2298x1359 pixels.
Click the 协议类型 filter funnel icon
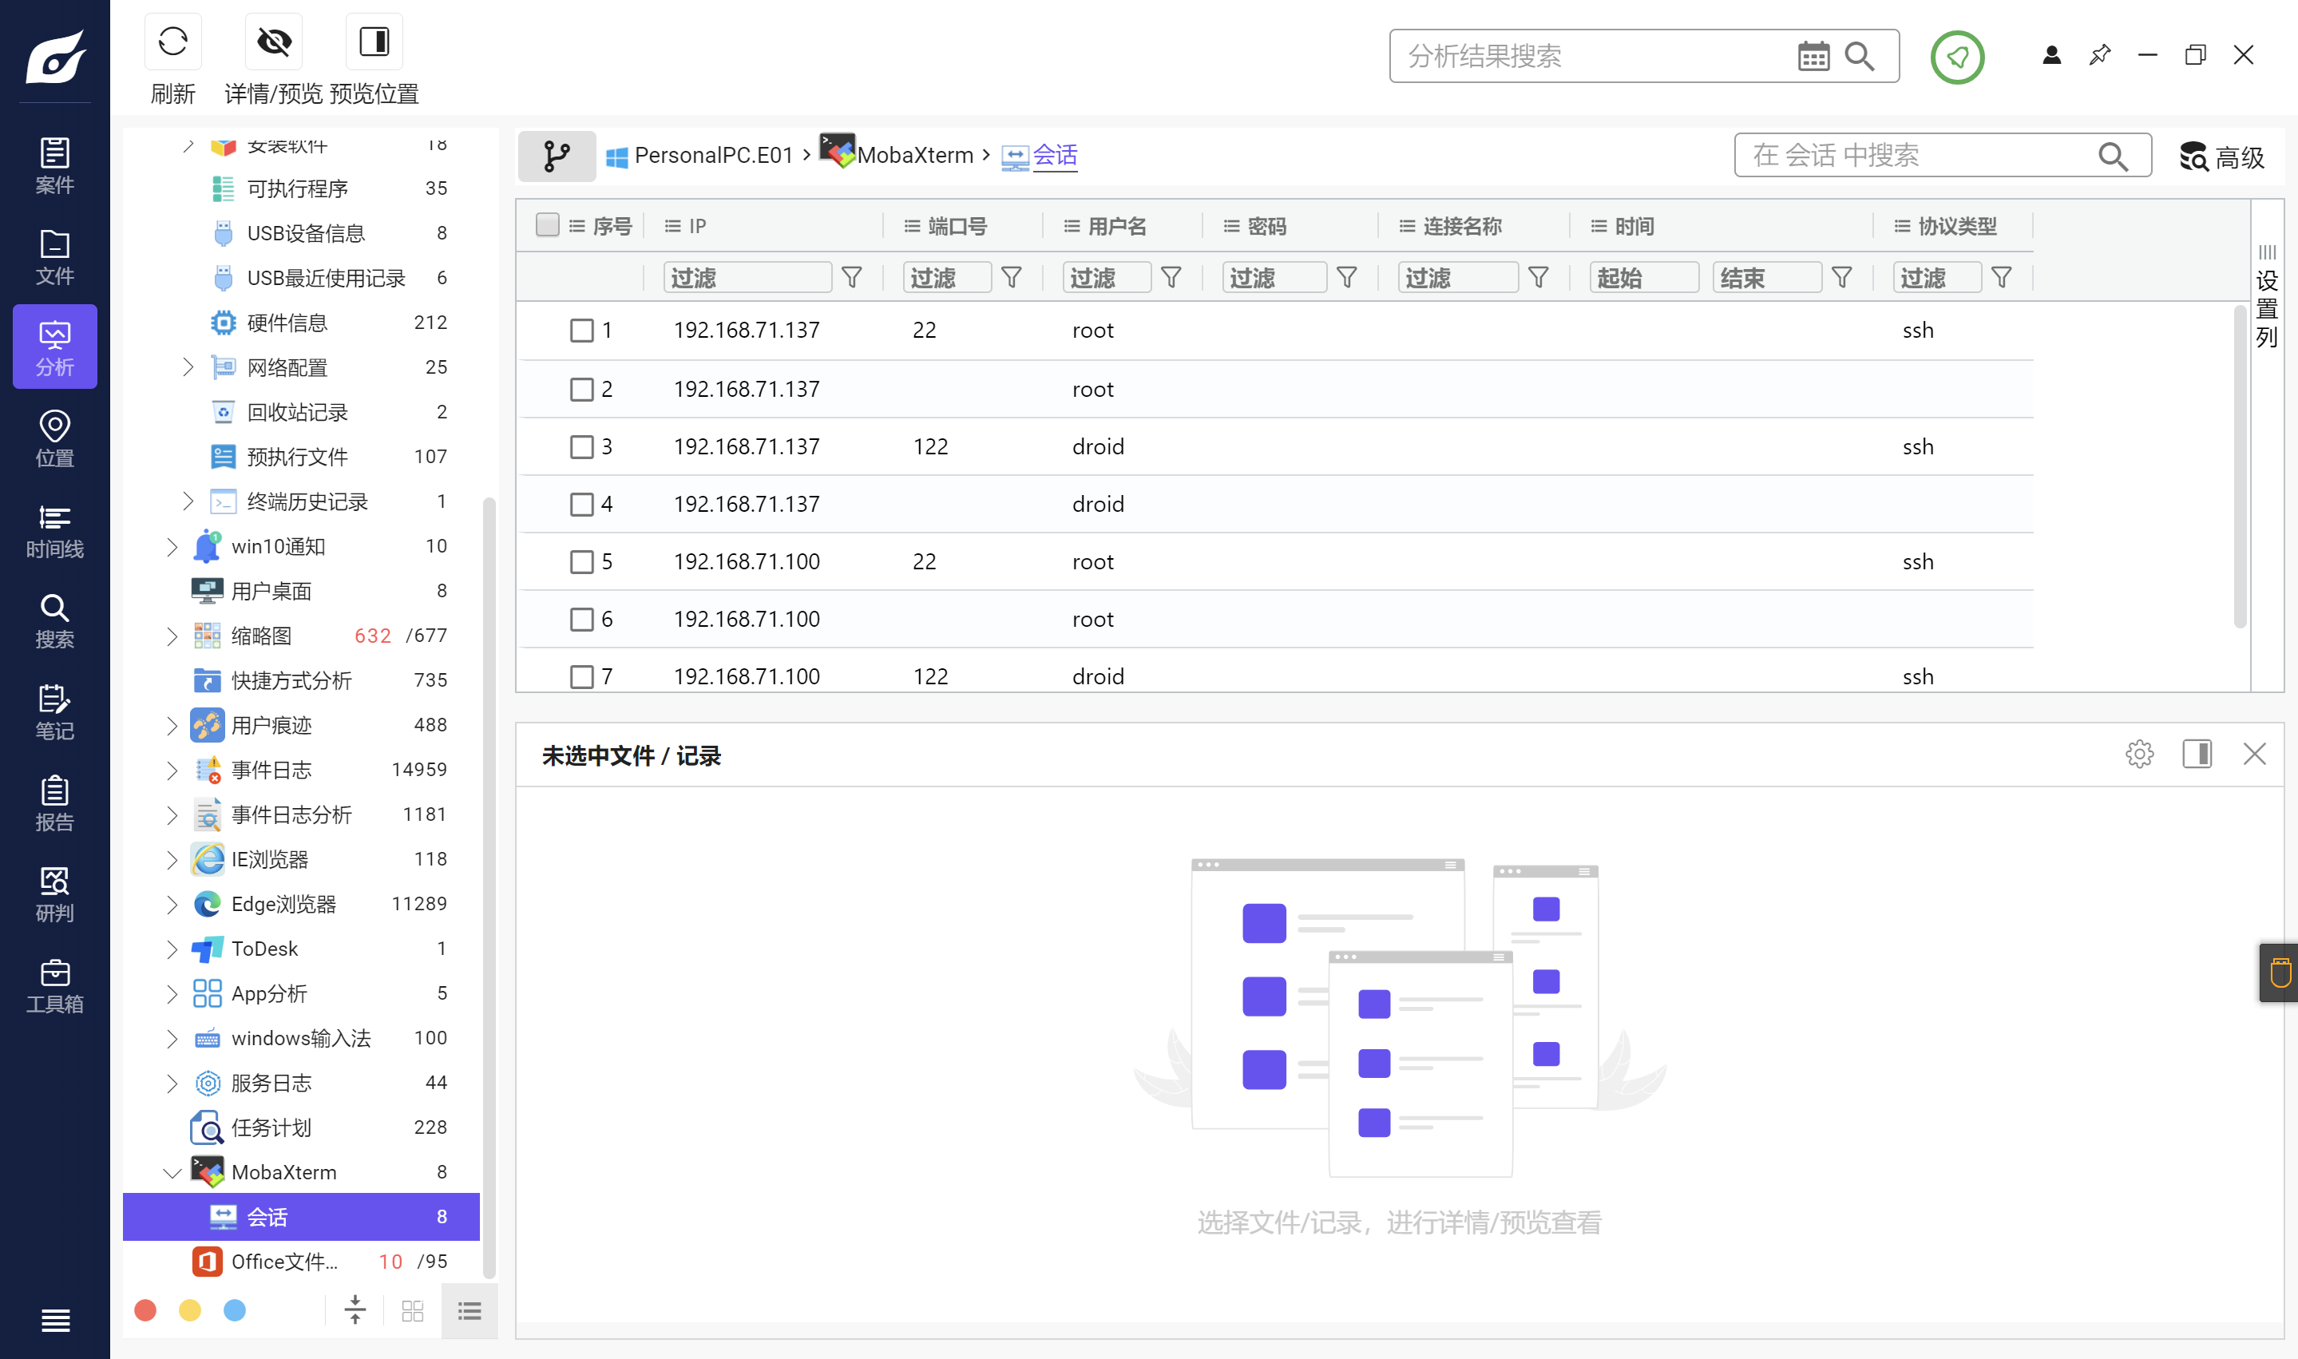2003,278
